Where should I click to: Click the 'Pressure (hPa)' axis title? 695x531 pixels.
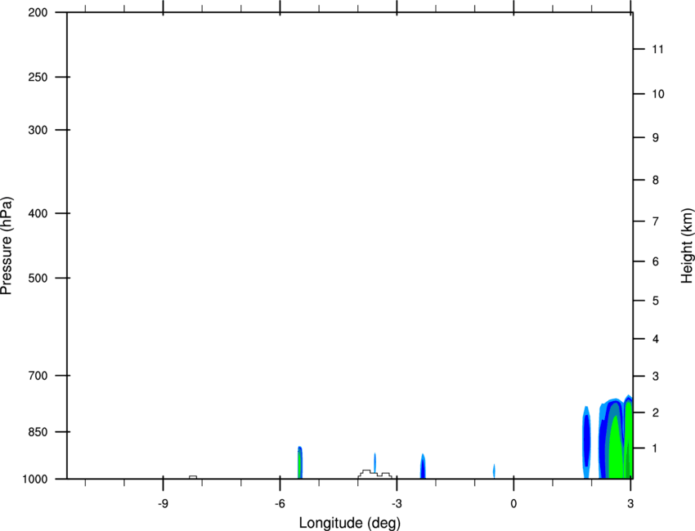click(x=7, y=245)
